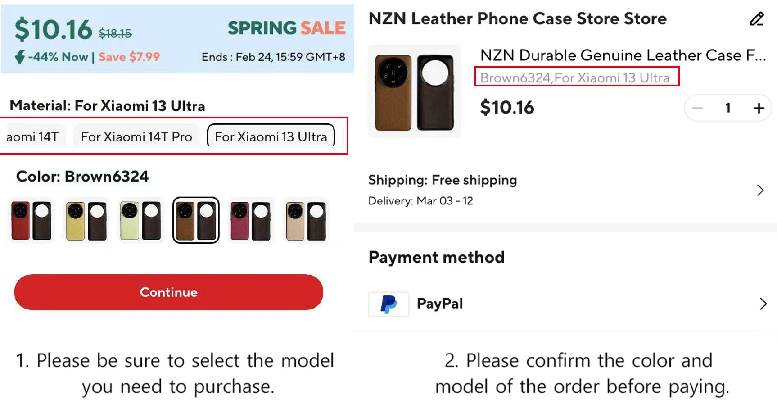Click the green price-drop arrow icon
Viewport: 777px width, 409px height.
19,56
